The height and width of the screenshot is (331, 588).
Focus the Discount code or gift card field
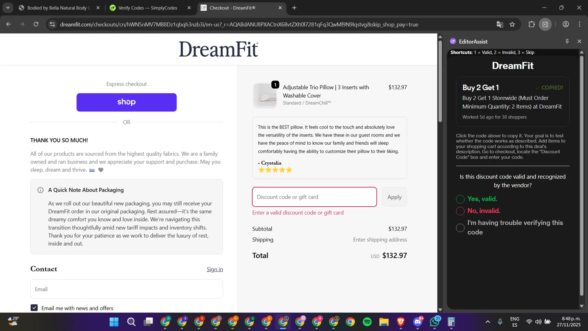(x=314, y=197)
